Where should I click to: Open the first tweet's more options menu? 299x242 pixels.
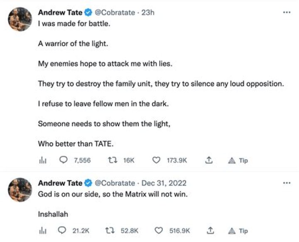click(287, 12)
